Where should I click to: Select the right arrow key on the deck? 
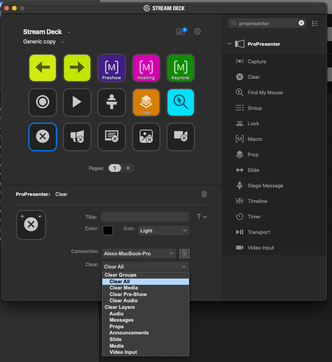(x=77, y=68)
